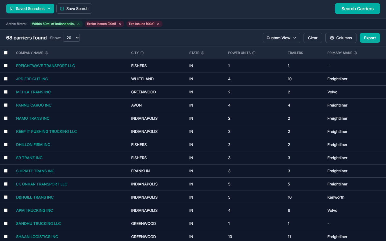Click the gear icon on the Columns button
This screenshot has width=386, height=241.
[x=332, y=38]
